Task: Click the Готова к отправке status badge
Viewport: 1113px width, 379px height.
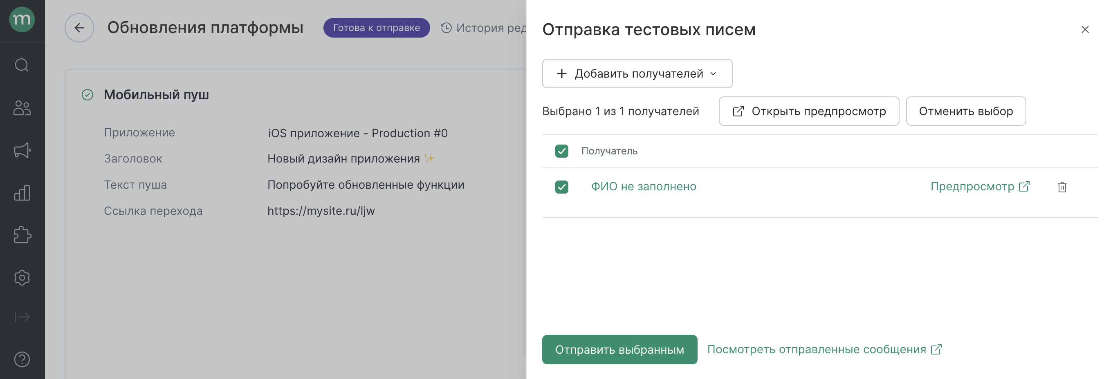Action: (376, 28)
